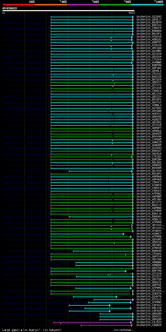The height and width of the screenshot is (332, 166).
Task: Open the UniRef100_Q9XEJ7 hit
Action: point(149,19)
